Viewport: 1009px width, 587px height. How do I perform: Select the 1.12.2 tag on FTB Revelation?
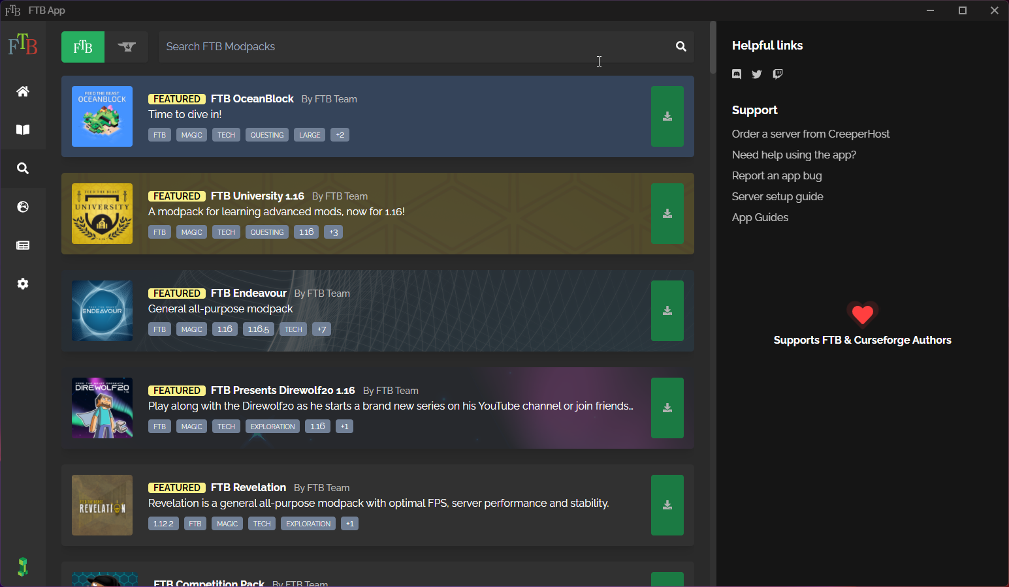point(163,524)
